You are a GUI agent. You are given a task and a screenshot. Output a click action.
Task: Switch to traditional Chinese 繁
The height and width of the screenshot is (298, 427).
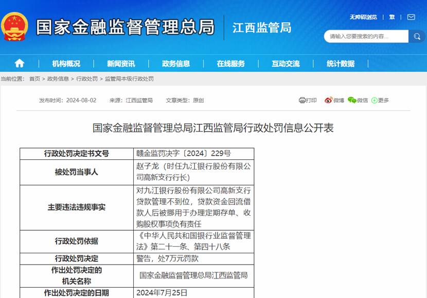click(392, 17)
